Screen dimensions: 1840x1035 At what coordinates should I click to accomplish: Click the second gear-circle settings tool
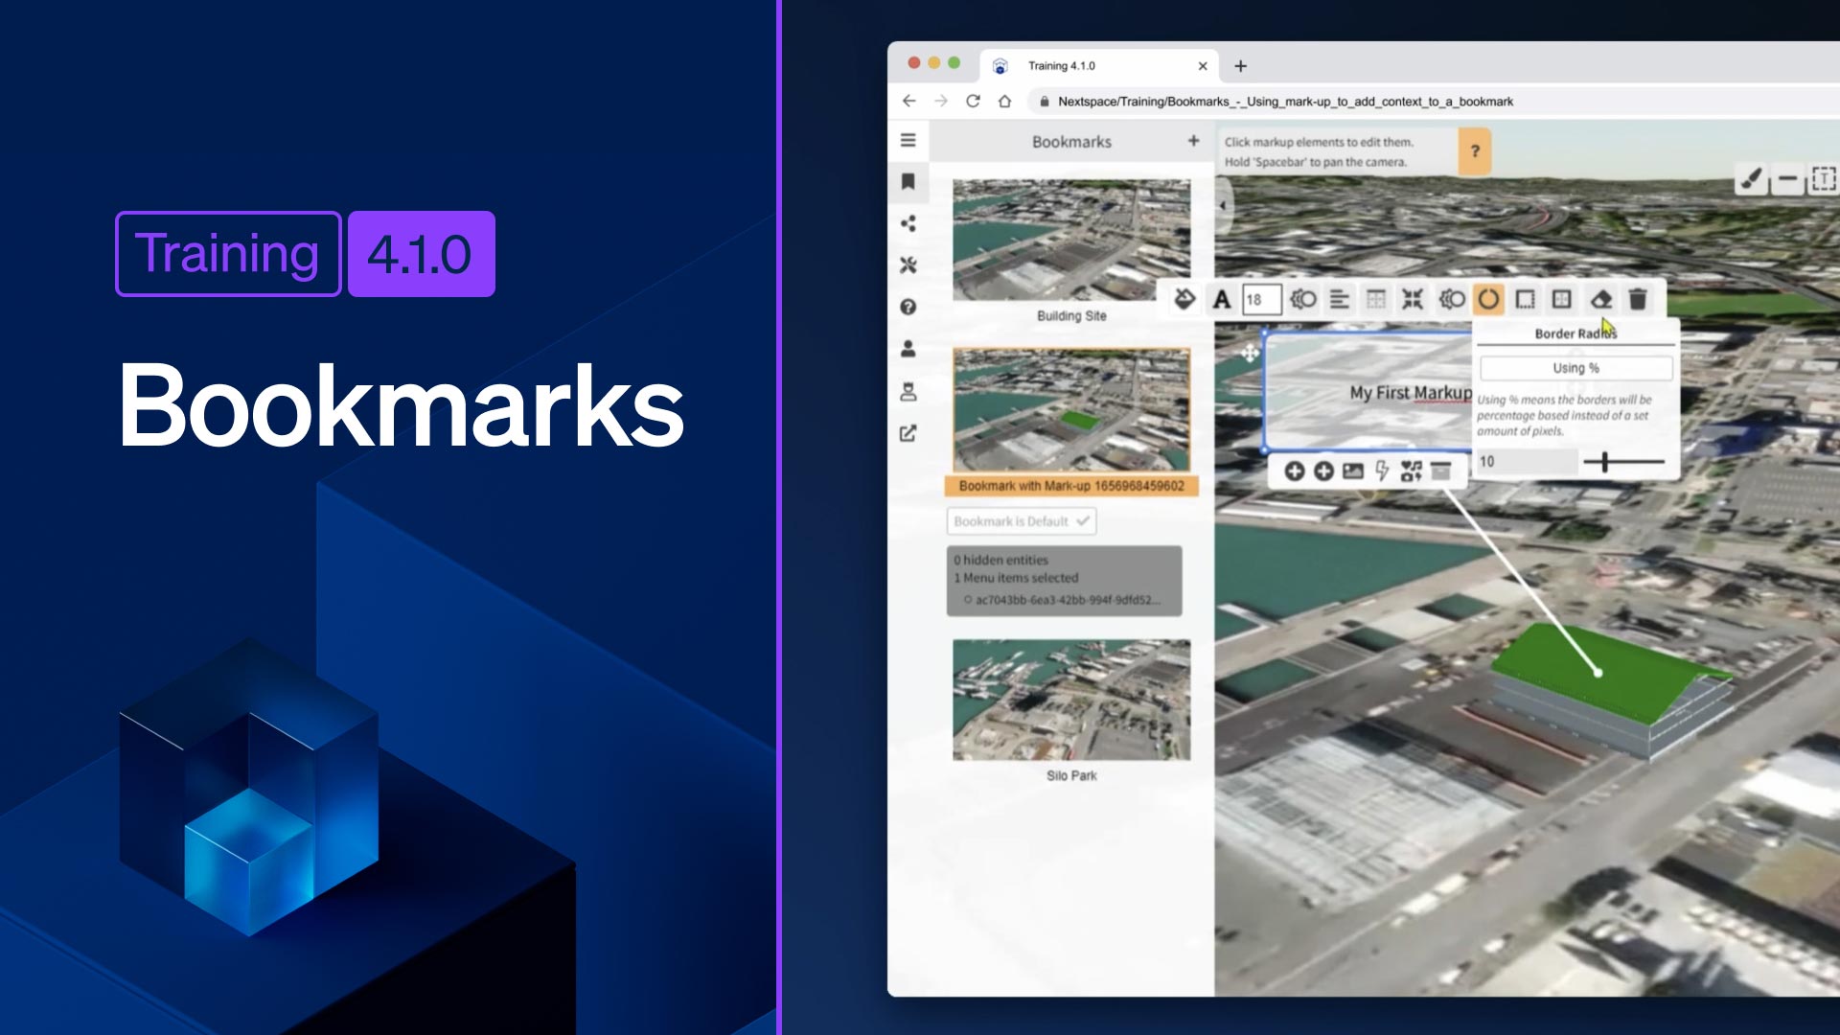click(x=1451, y=300)
